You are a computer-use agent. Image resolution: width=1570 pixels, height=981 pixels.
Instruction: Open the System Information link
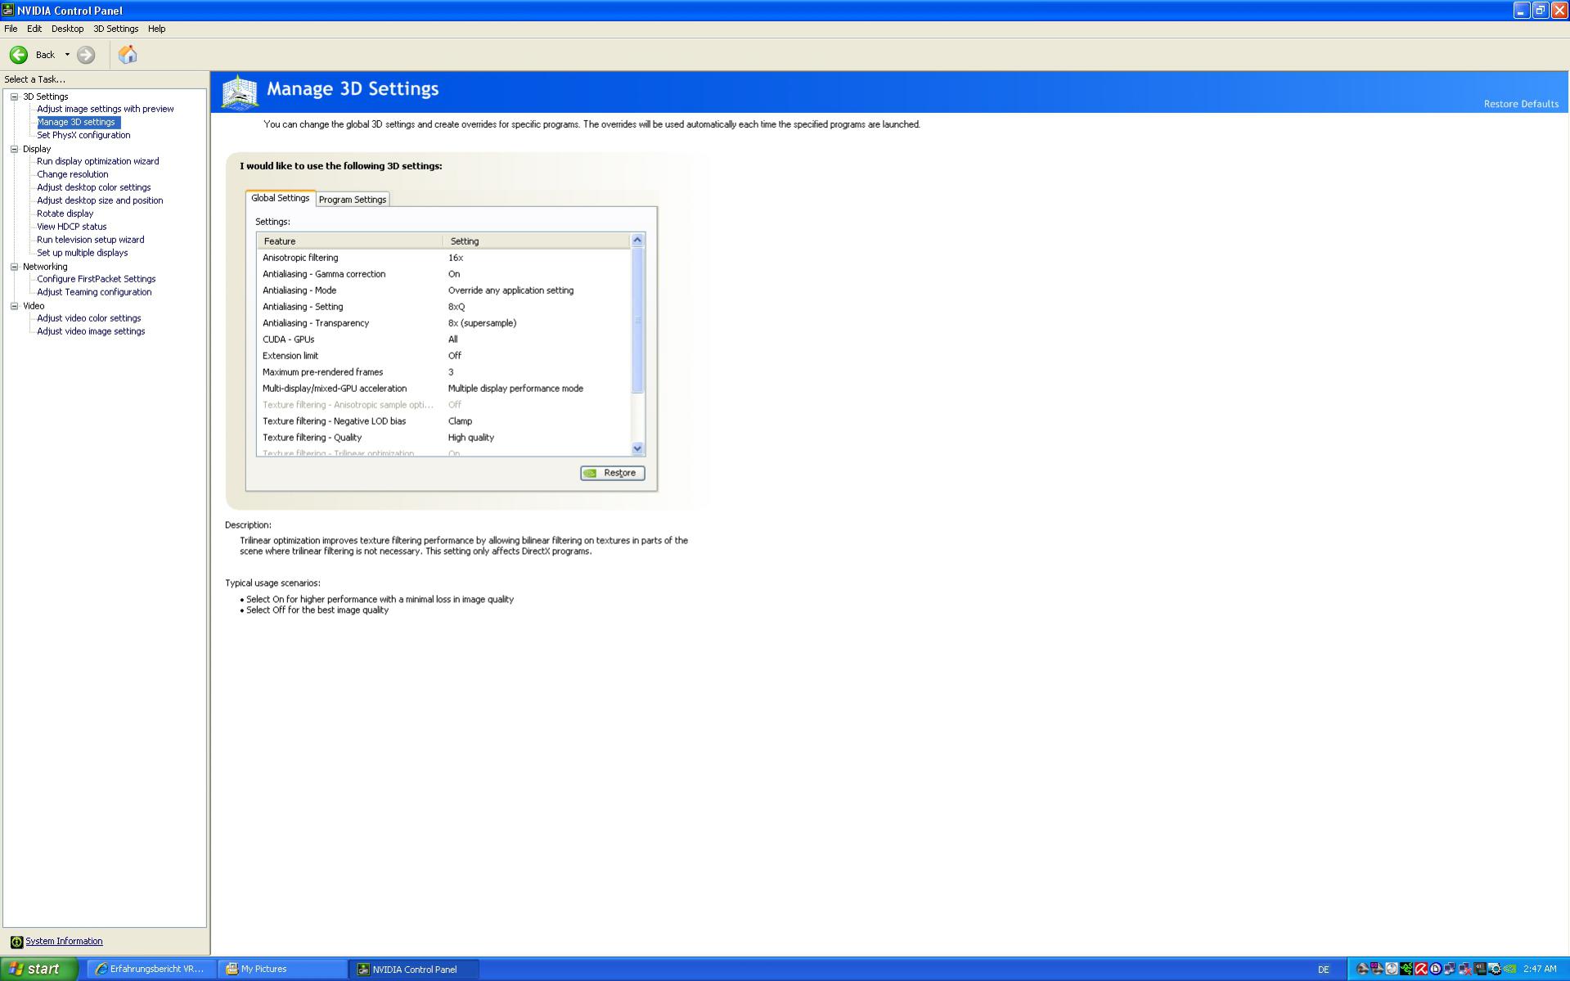click(x=64, y=942)
